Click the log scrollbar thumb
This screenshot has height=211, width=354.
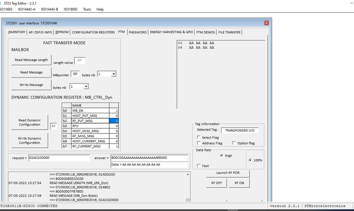pos(187,200)
